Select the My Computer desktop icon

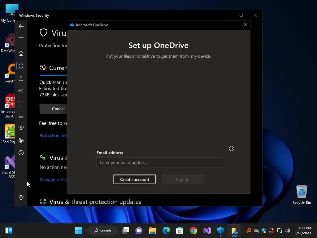pos(8,13)
